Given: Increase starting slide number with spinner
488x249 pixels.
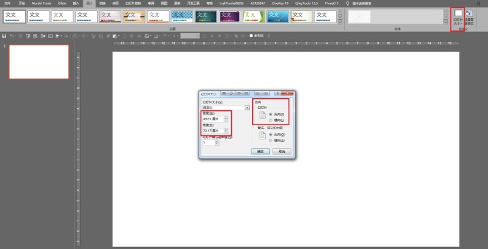Looking at the screenshot, I should (x=217, y=141).
